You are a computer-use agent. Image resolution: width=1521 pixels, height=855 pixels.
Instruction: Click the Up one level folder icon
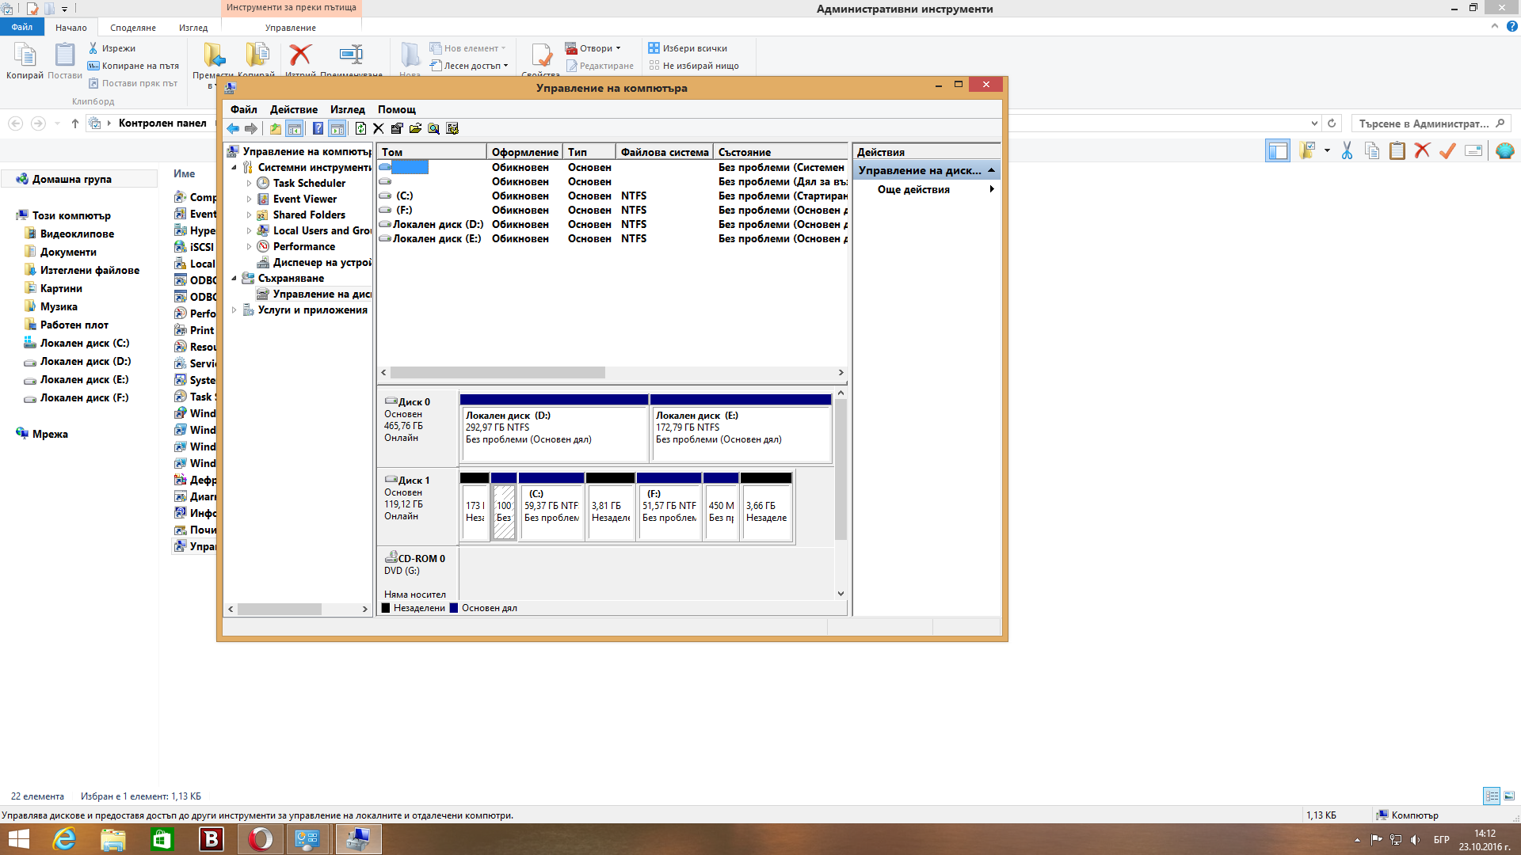click(x=275, y=128)
